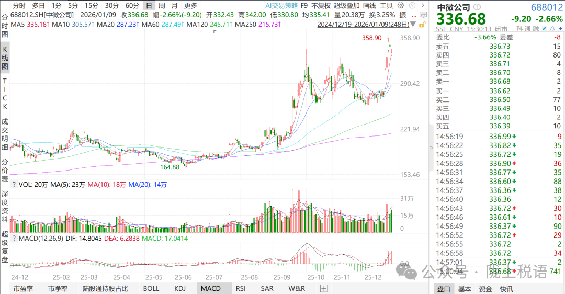This screenshot has width=565, height=294.
Task: Click the 358.90 high price marker
Action: coord(372,38)
